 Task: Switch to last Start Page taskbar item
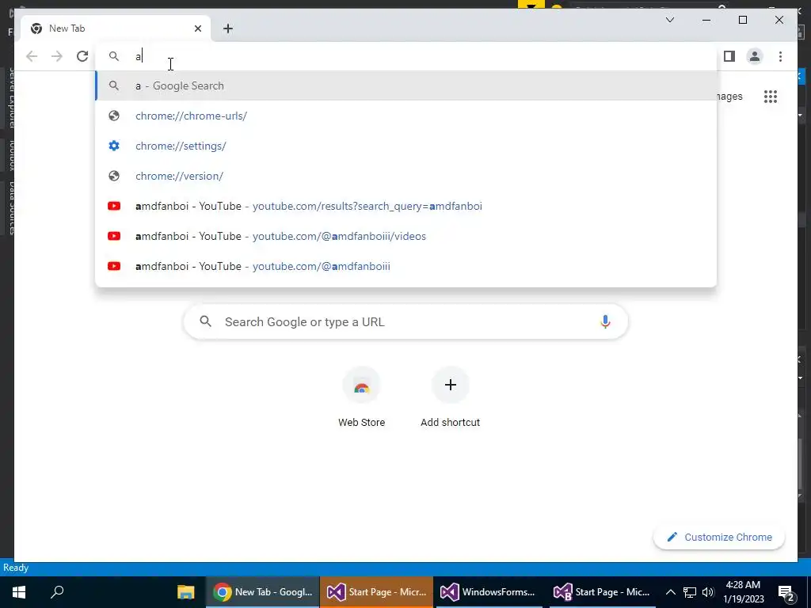pyautogui.click(x=602, y=592)
